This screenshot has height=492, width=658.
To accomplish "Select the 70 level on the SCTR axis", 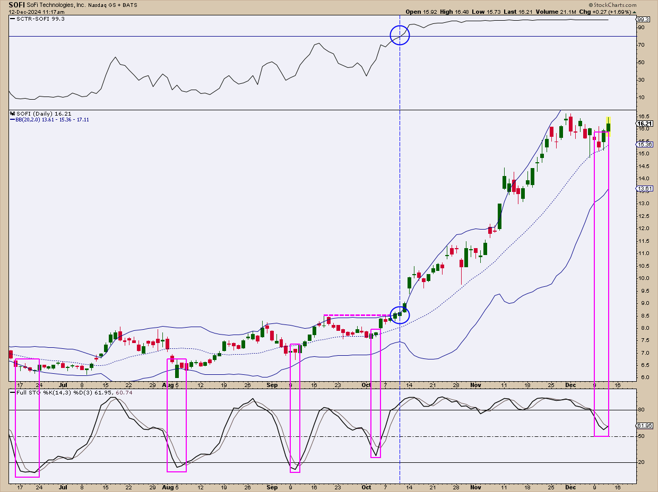I will point(640,45).
